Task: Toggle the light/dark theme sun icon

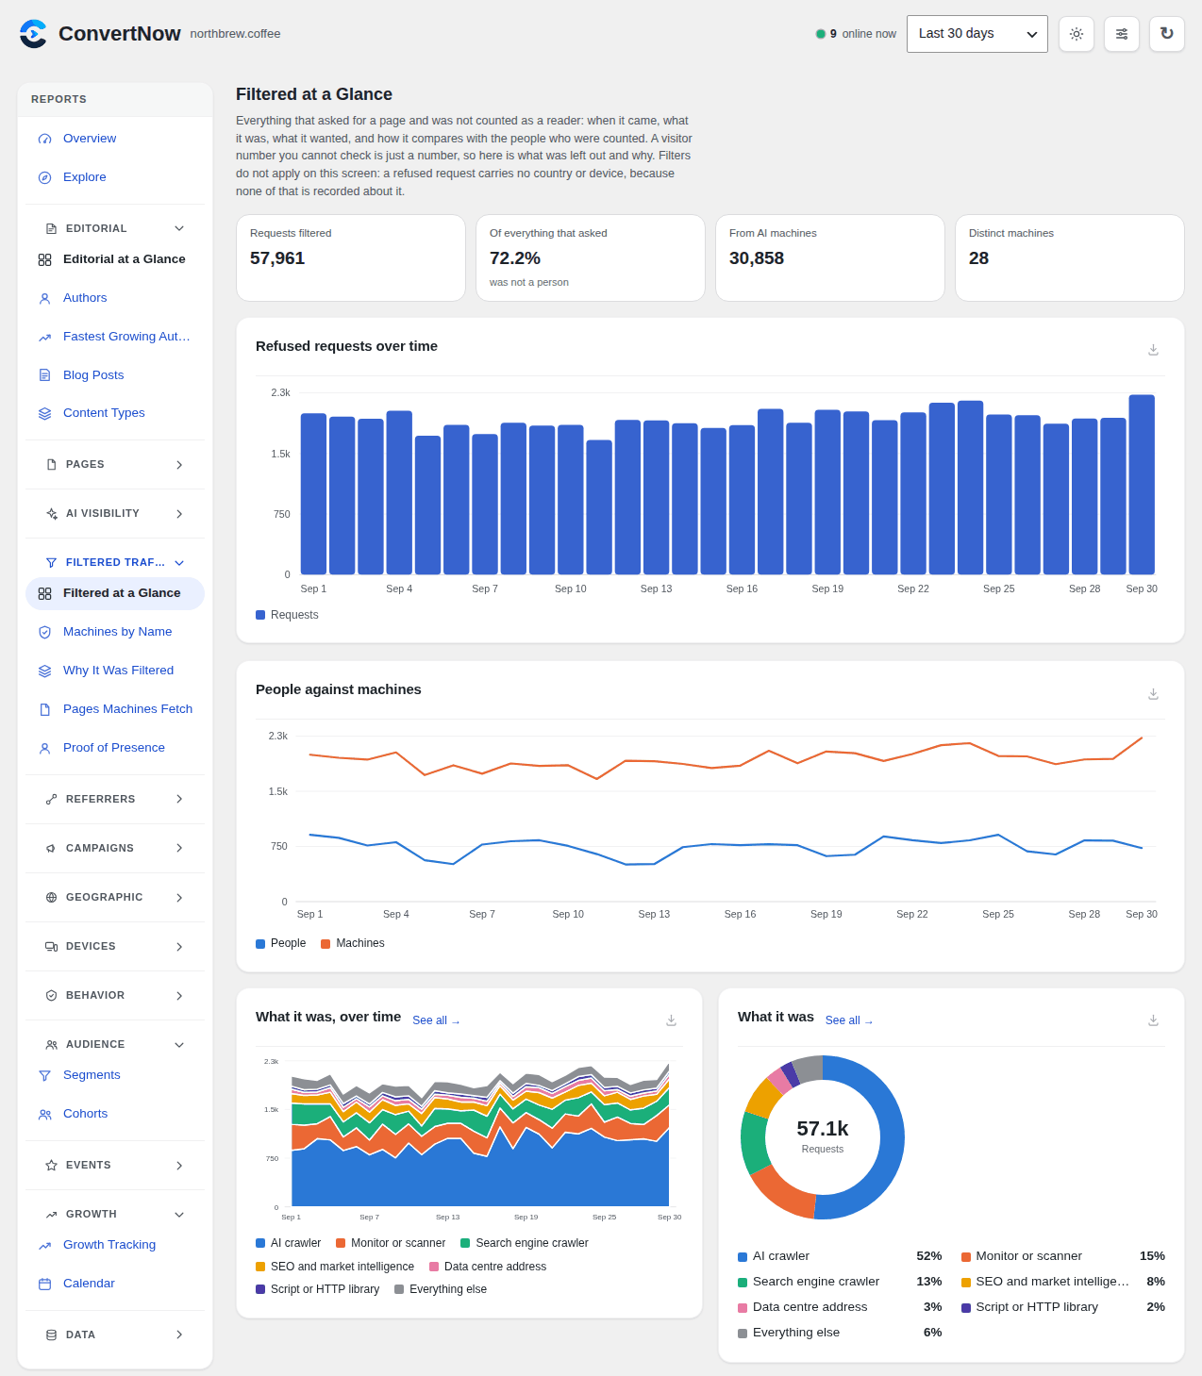Action: (1077, 34)
